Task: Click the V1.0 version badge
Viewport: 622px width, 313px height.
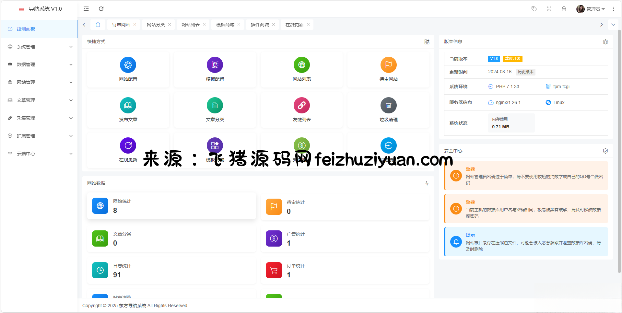Action: pos(494,59)
